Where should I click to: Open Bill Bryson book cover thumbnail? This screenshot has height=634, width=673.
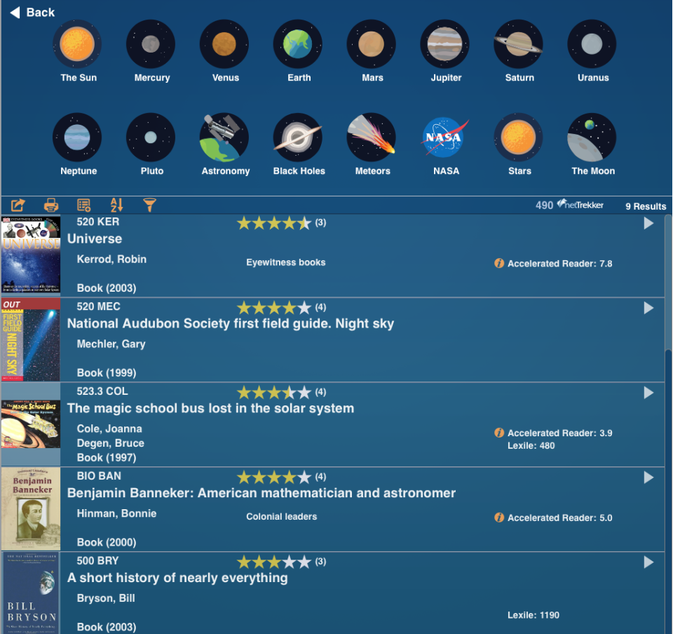coord(30,593)
